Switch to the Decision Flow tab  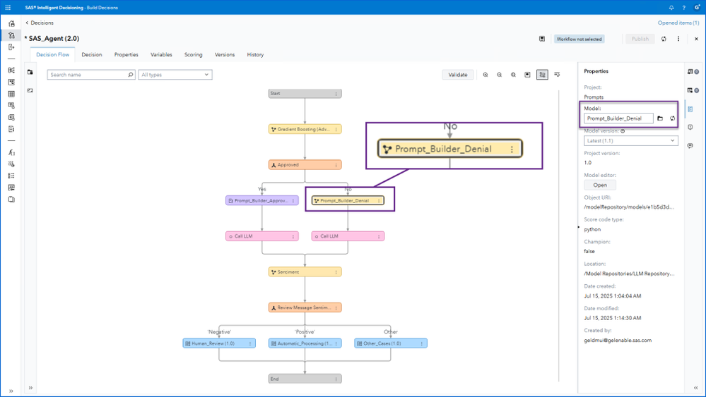(x=53, y=55)
